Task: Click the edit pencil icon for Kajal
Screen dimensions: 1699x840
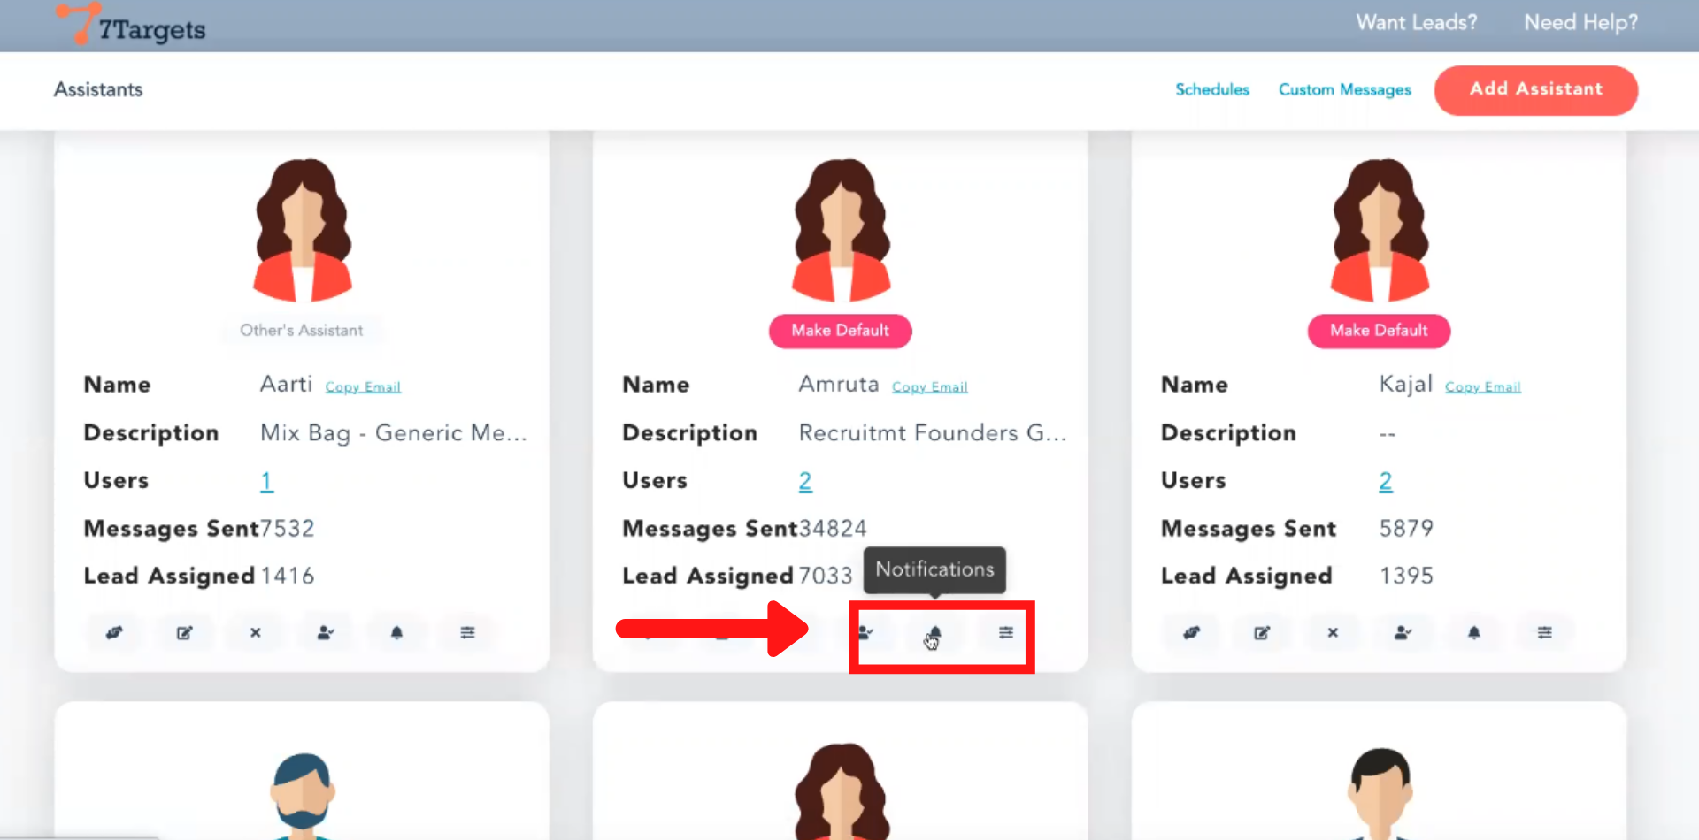Action: (x=1262, y=632)
